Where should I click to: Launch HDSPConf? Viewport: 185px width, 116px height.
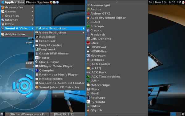tap(117, 47)
